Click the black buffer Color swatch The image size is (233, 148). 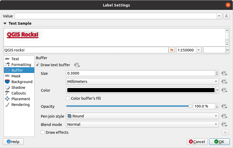(x=141, y=90)
